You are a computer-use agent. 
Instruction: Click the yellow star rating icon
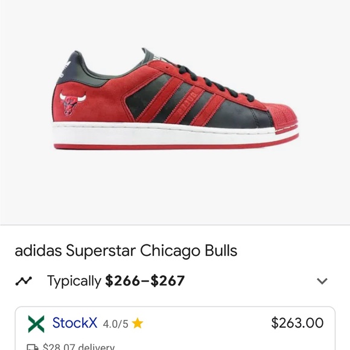[137, 323]
